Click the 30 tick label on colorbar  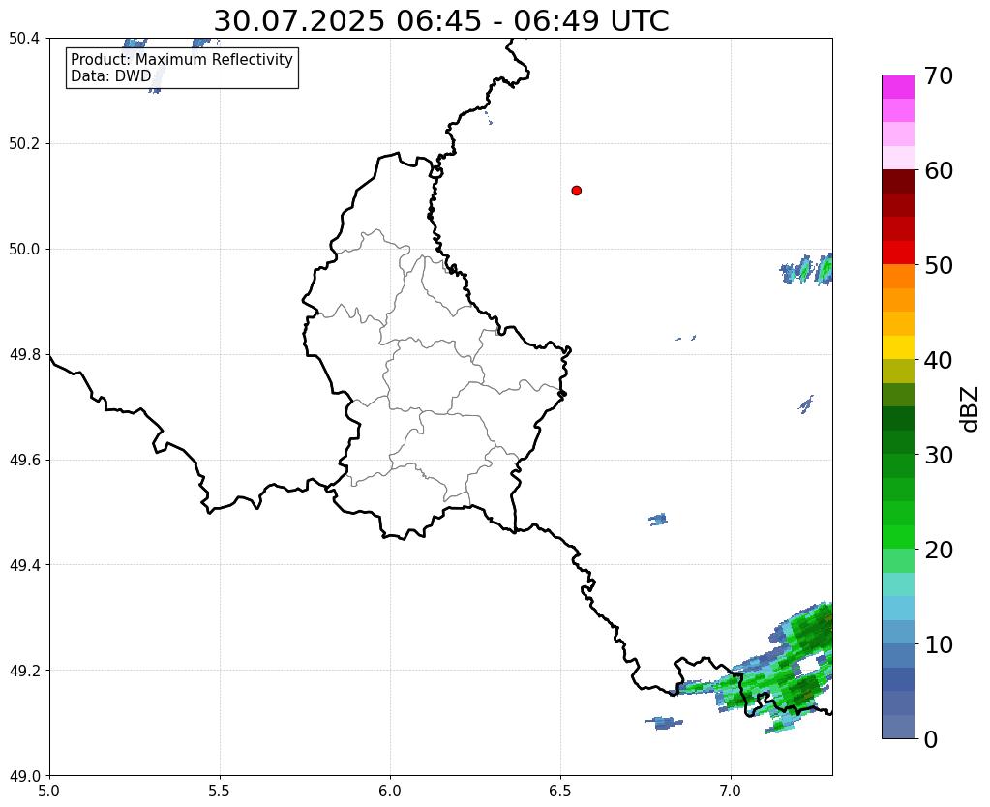coord(939,455)
